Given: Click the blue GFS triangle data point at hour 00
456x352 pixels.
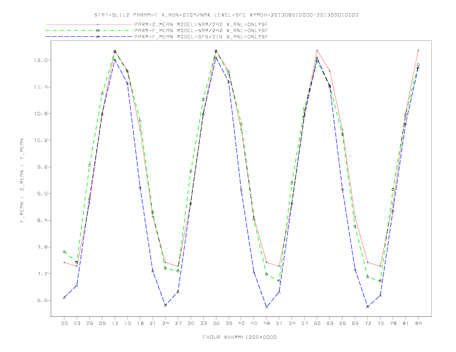Looking at the screenshot, I should pyautogui.click(x=64, y=298).
